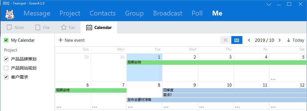This screenshot has height=111, width=307.
Task: Select the month grid view icon
Action: point(237,40)
